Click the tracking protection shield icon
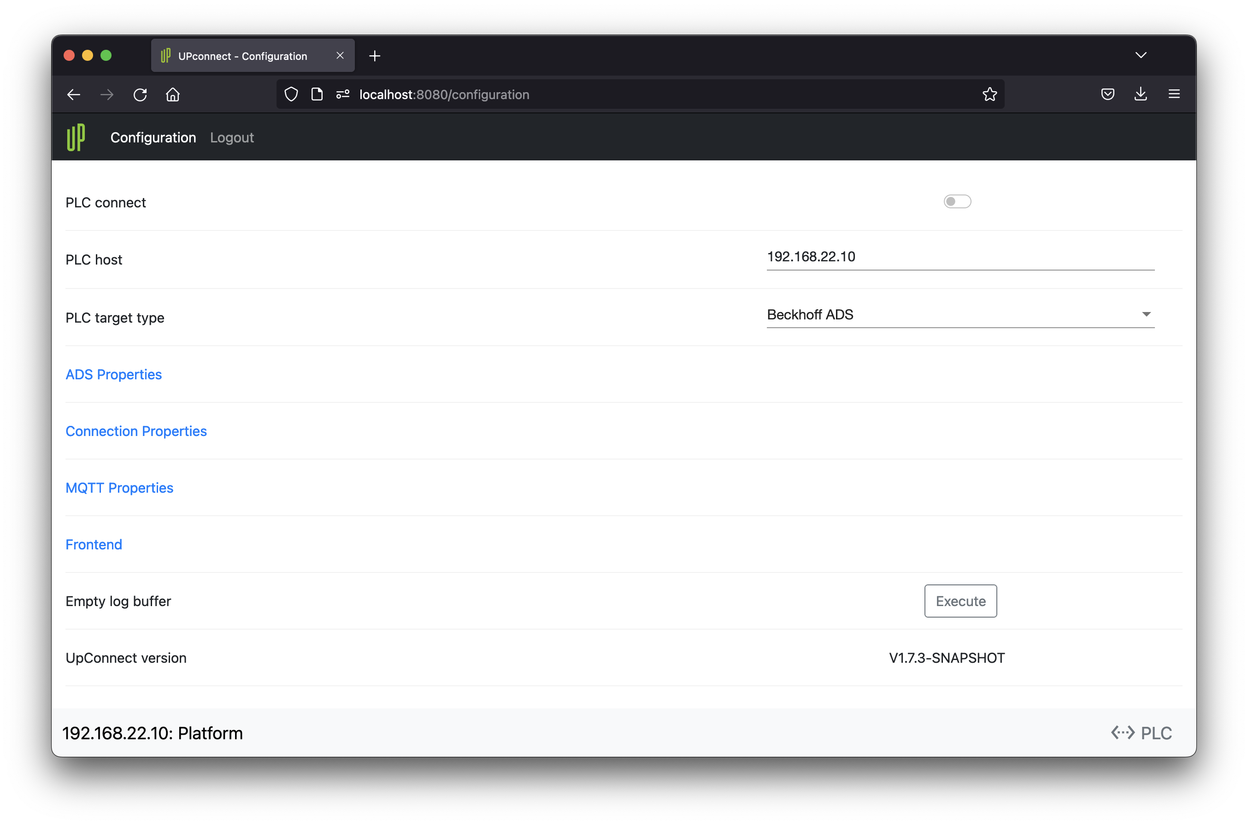This screenshot has height=825, width=1248. tap(291, 94)
